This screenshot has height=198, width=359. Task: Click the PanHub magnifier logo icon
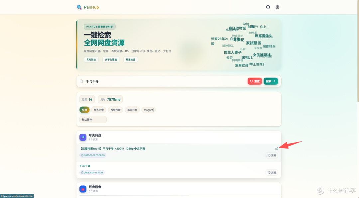click(79, 7)
